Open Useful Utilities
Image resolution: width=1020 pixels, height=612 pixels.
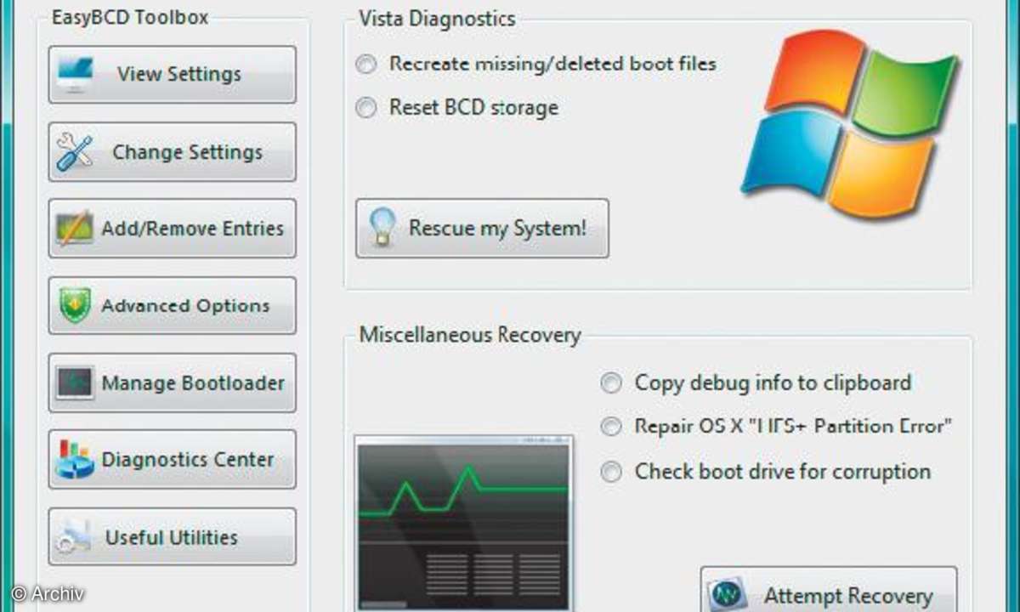(173, 537)
